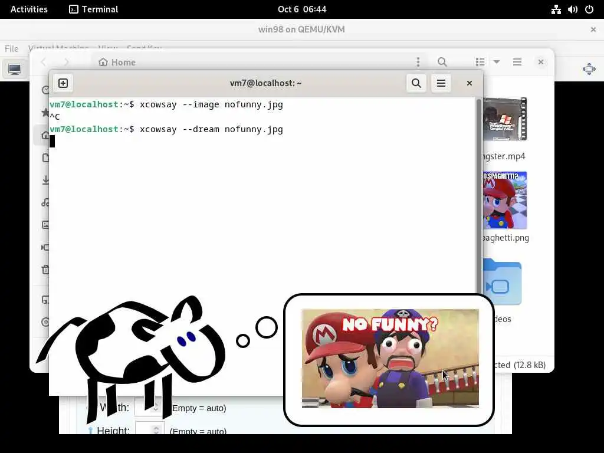Click the Downloads icon in the Files sidebar

coord(45,180)
